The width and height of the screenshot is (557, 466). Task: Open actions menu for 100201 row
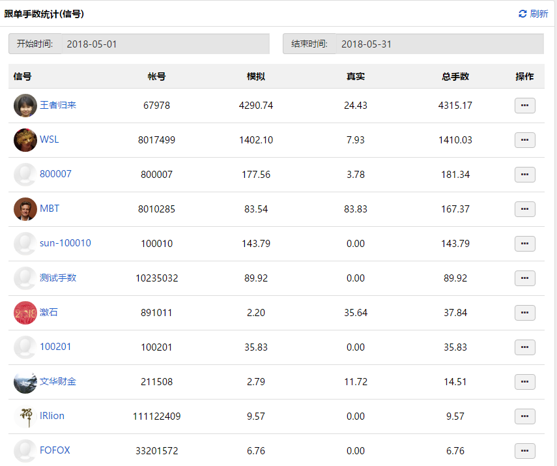pyautogui.click(x=524, y=347)
